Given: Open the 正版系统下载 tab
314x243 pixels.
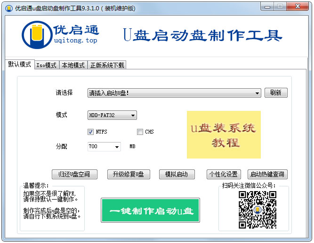Looking at the screenshot, I should click(107, 65).
